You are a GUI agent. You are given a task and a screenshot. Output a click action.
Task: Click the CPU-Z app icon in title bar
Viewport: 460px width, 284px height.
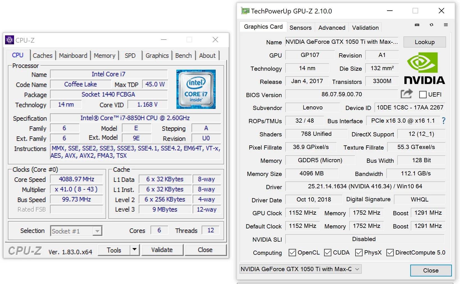[x=10, y=40]
